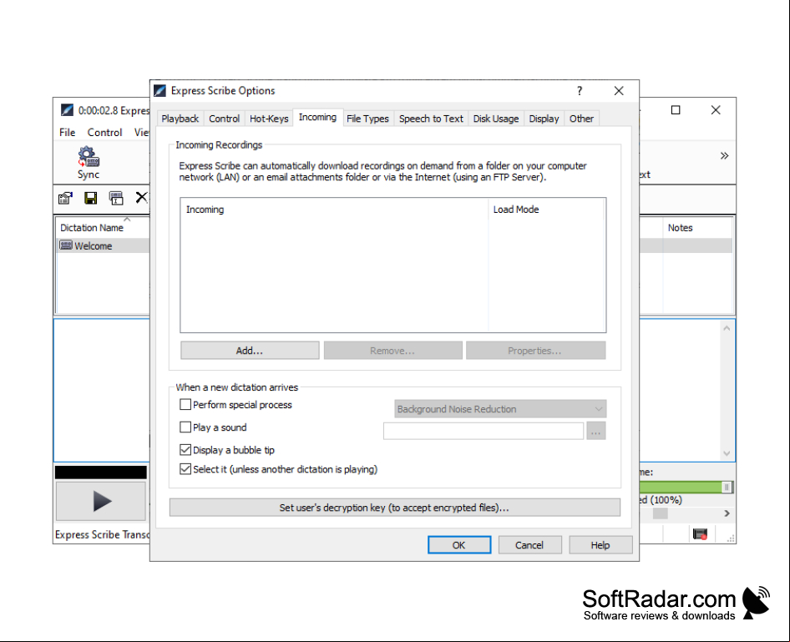
Task: Click the floppy disk save icon
Action: 91,198
